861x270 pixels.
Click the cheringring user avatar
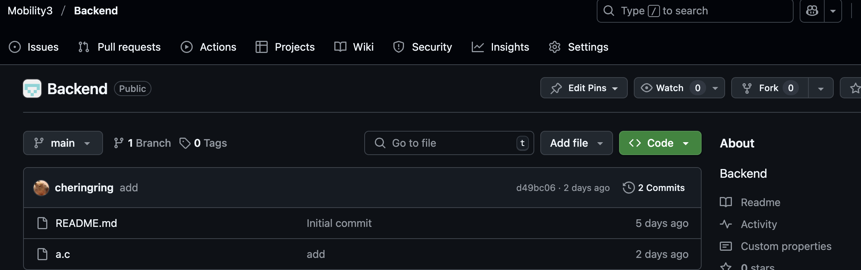point(41,188)
